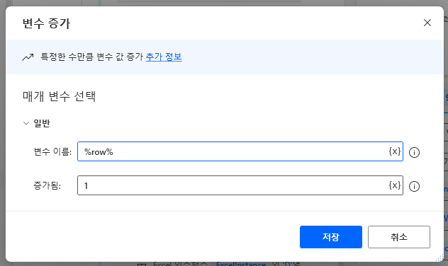Open variable picker in 변수 이름 field
448x266 pixels.
coord(395,151)
